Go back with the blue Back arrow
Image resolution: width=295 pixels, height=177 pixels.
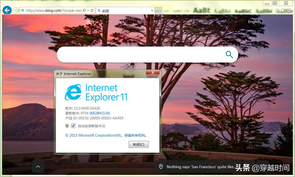coord(7,10)
